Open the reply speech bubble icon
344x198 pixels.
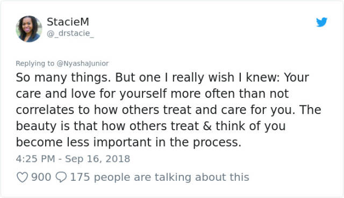tap(61, 177)
